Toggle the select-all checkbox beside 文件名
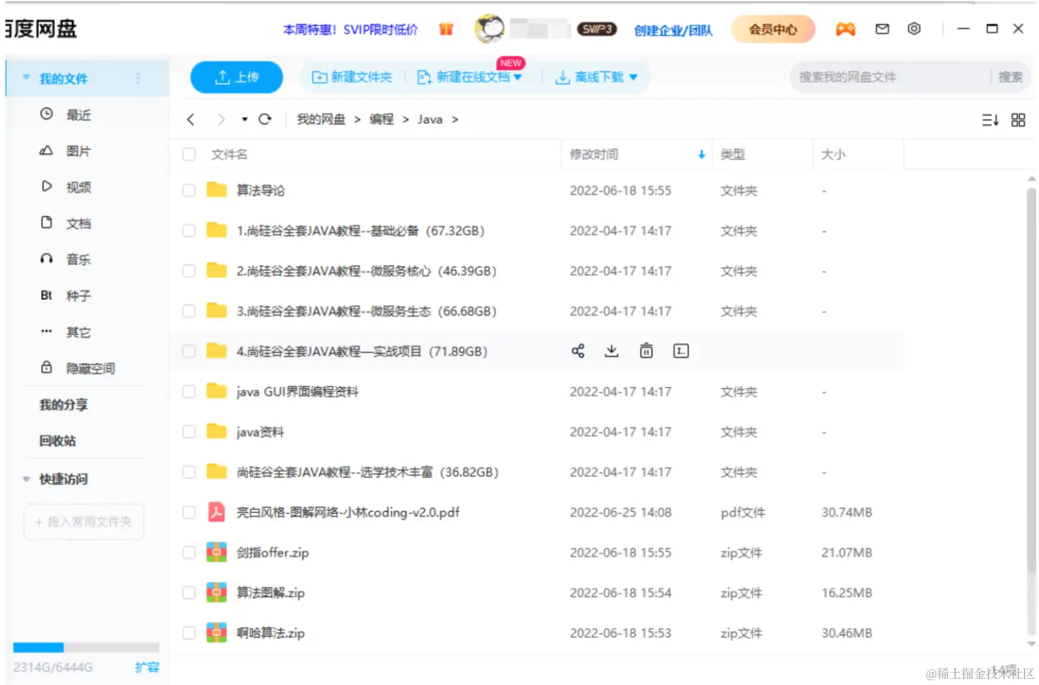This screenshot has width=1039, height=685. tap(189, 155)
